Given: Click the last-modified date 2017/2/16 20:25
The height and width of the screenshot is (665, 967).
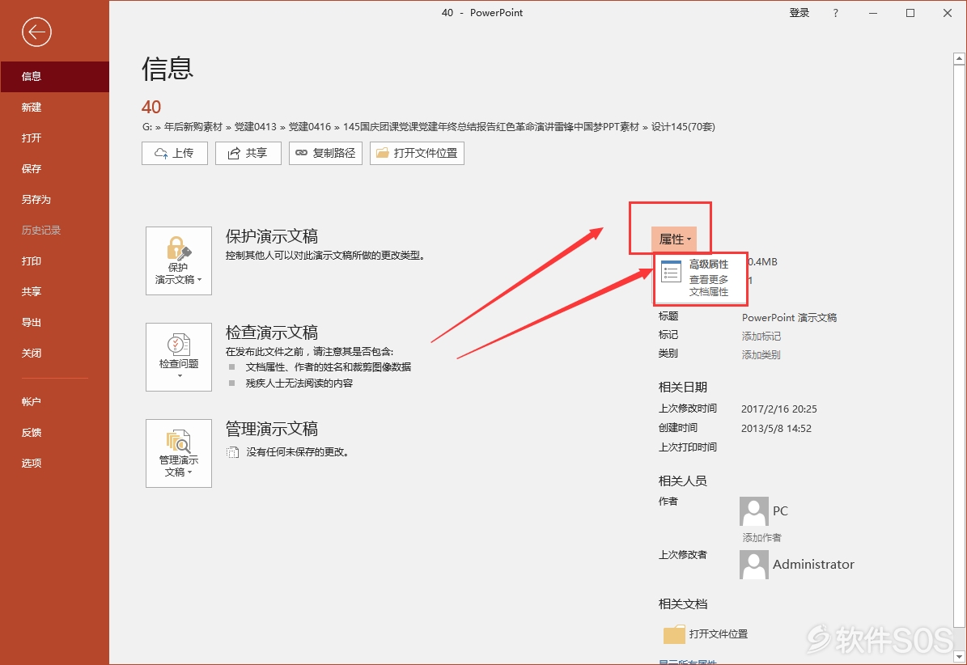Looking at the screenshot, I should click(779, 409).
